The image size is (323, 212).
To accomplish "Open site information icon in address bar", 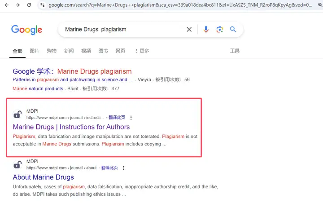I will [x=43, y=5].
